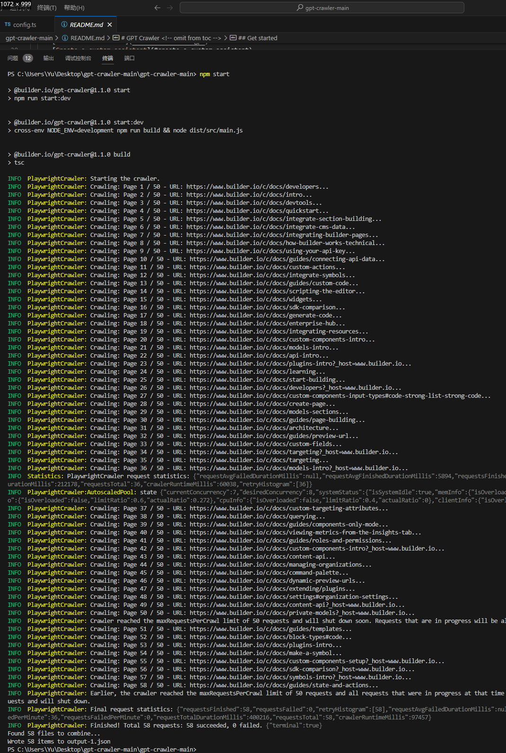Click the 'npm start' command in the terminal

point(214,74)
